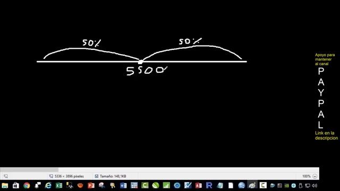Click the USB safely remove tray icon
This screenshot has height=191, width=340.
coord(301,186)
